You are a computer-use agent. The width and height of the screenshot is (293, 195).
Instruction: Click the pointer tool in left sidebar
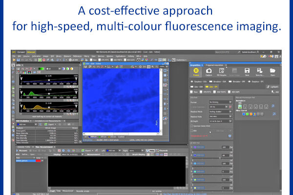pos(13,65)
